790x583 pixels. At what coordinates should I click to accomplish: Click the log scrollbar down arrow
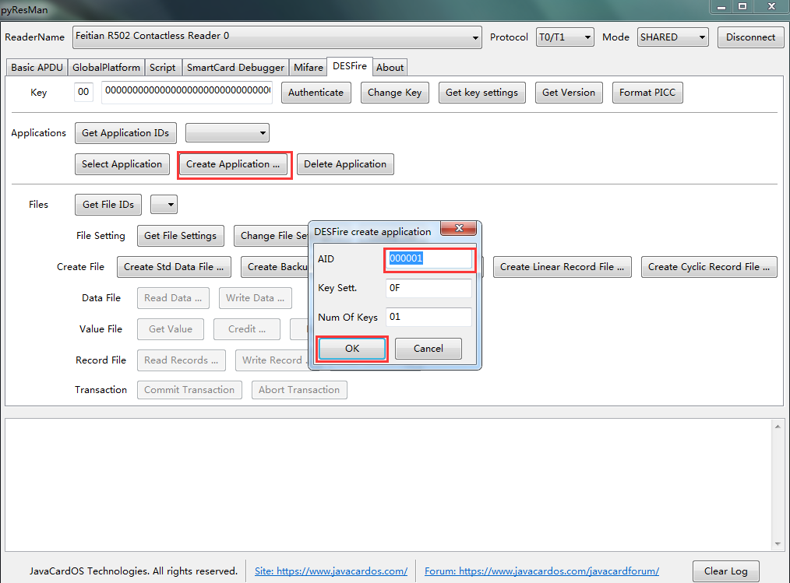point(778,544)
